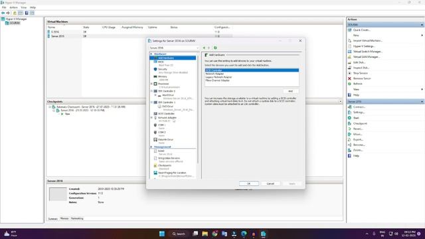Open the BIOS settings entry

(x=161, y=62)
